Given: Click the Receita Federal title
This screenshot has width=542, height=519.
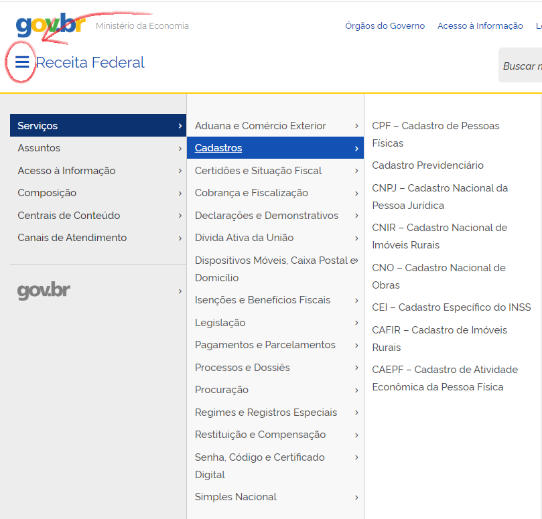Looking at the screenshot, I should [90, 63].
